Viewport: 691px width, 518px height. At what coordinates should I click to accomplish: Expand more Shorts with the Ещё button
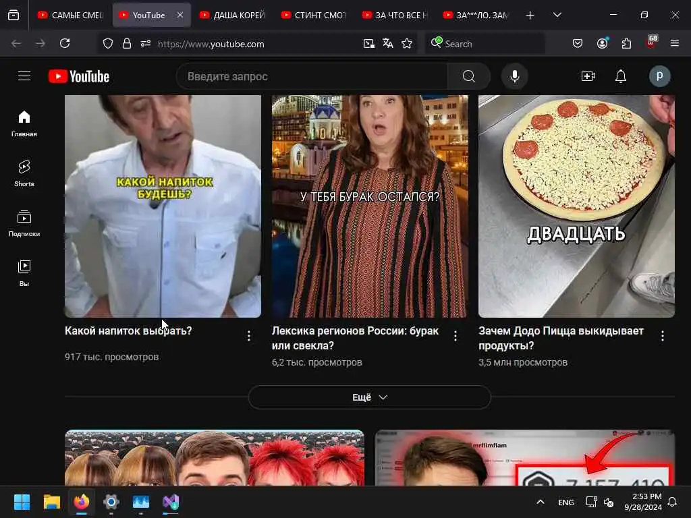pyautogui.click(x=369, y=397)
